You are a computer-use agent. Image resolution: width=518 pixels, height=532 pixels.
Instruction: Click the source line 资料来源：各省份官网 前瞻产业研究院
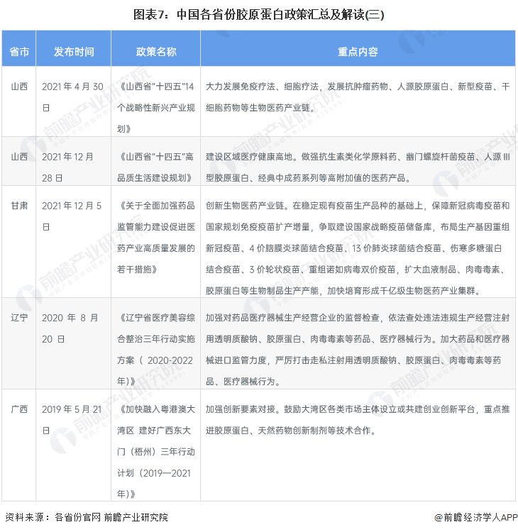(87, 517)
